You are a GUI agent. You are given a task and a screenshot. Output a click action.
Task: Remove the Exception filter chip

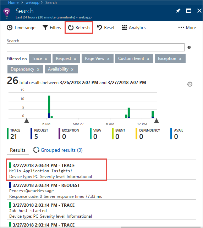coord(180,59)
